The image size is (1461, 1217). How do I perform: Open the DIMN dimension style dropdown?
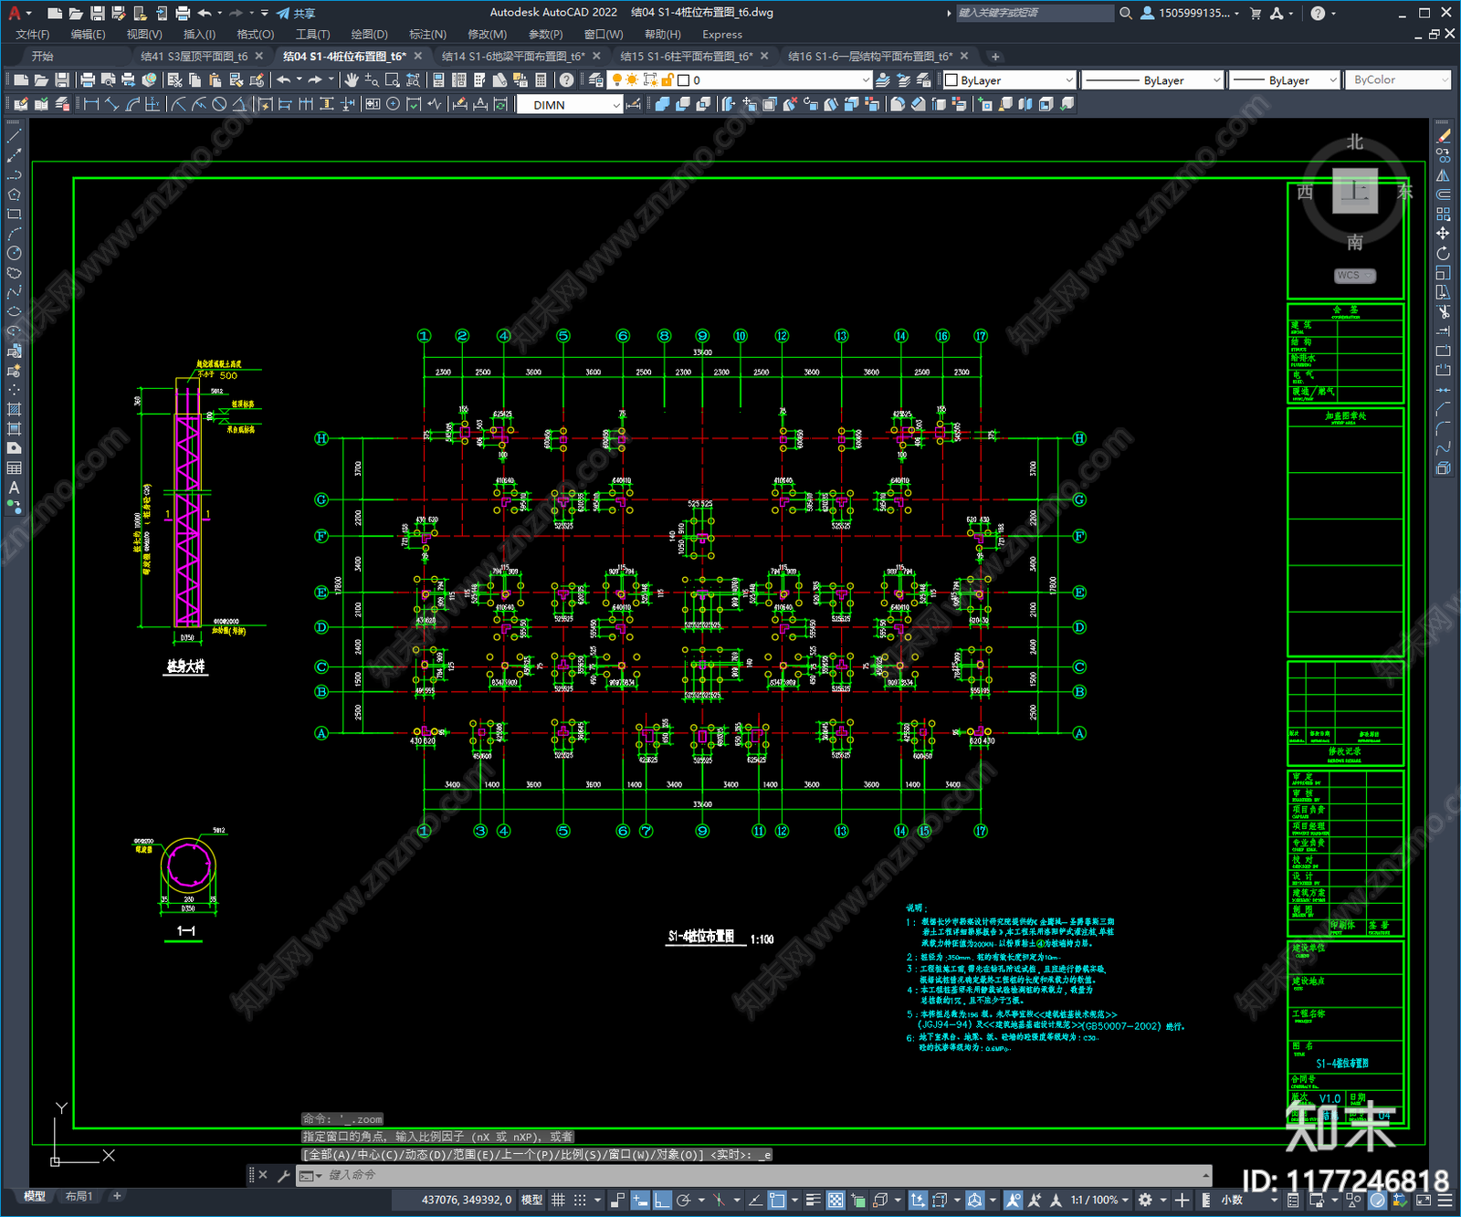[570, 105]
